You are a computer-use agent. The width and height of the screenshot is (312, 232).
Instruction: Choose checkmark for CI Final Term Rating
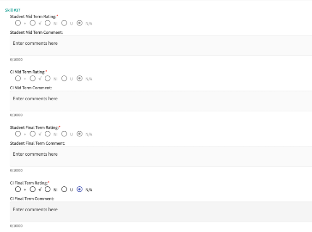coord(32,189)
